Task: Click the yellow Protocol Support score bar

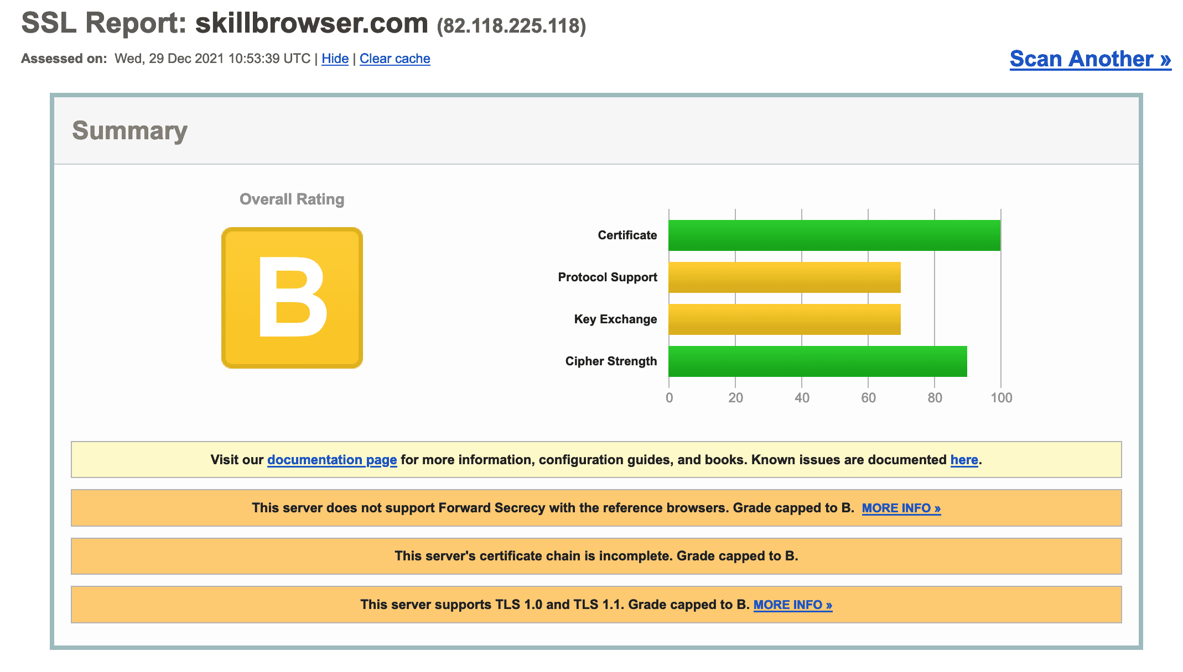Action: pos(786,276)
